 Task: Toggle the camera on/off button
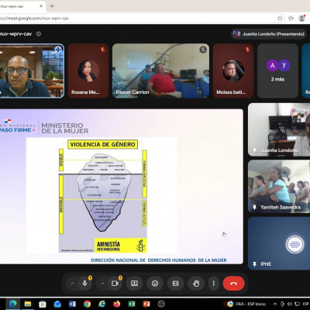tap(115, 284)
